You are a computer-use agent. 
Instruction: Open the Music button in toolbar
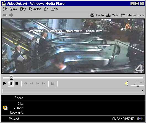[x=113, y=15]
